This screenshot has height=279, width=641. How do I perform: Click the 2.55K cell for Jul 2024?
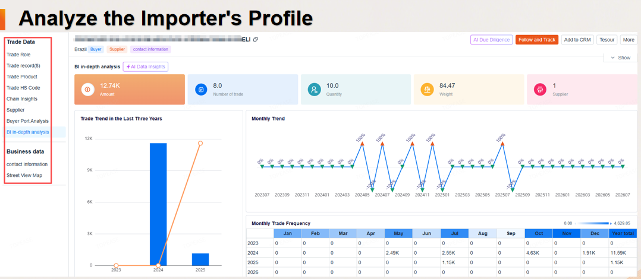pyautogui.click(x=454, y=253)
